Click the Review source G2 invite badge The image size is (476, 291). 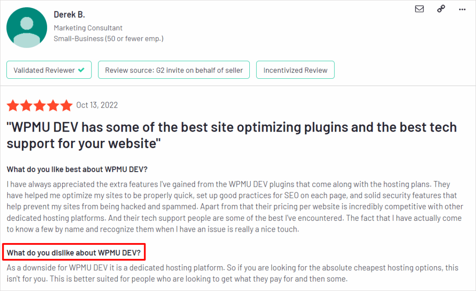[174, 70]
